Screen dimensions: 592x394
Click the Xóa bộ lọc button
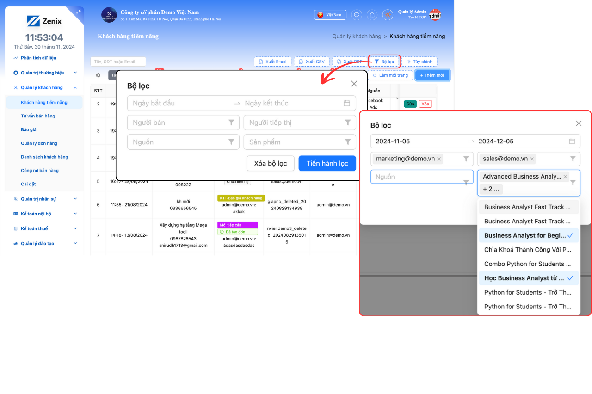click(271, 163)
